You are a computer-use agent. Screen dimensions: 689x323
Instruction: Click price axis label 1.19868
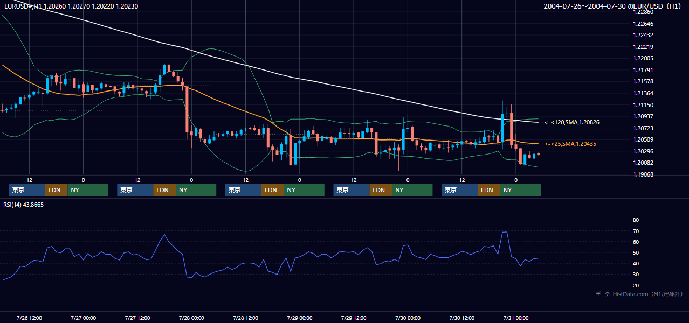(x=643, y=174)
